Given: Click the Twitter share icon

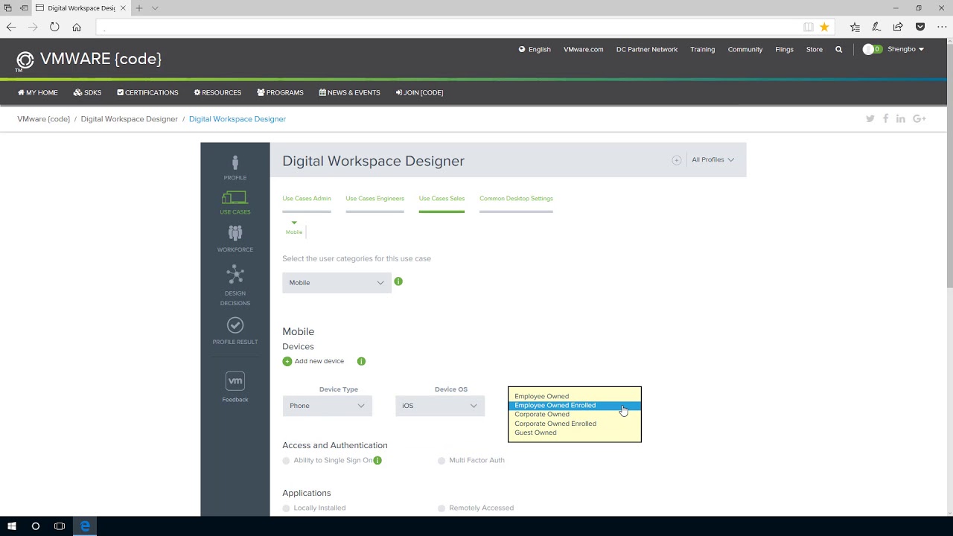Looking at the screenshot, I should click(870, 119).
